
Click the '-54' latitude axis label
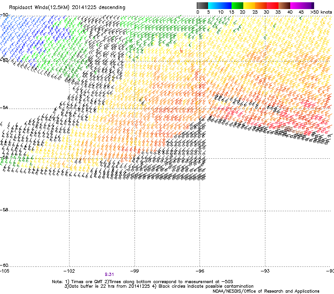(4, 107)
